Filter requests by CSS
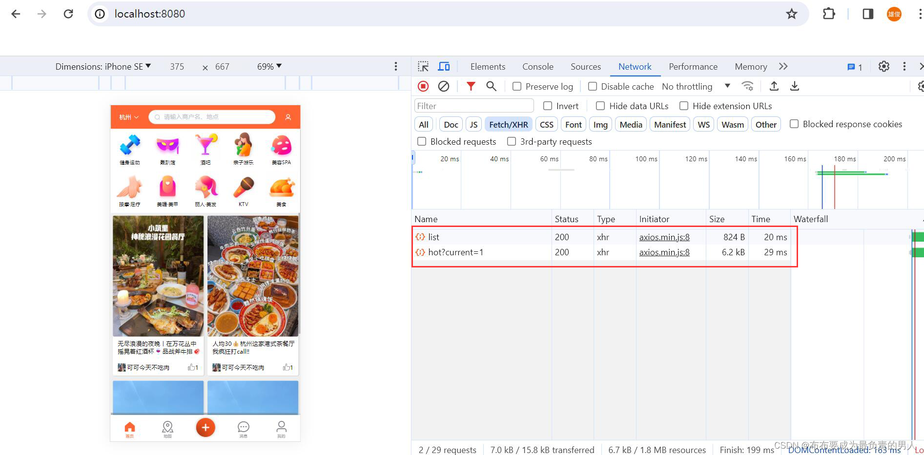Image resolution: width=924 pixels, height=455 pixels. click(547, 124)
